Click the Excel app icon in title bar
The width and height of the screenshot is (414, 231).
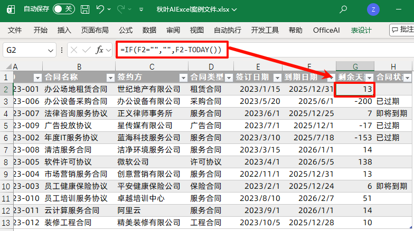pyautogui.click(x=11, y=9)
